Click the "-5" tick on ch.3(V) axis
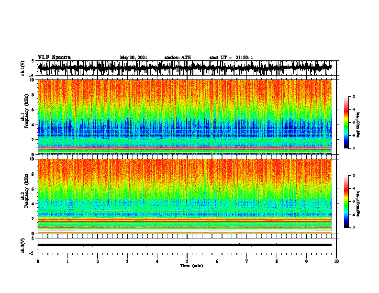The height and width of the screenshot is (293, 379). pos(33,253)
